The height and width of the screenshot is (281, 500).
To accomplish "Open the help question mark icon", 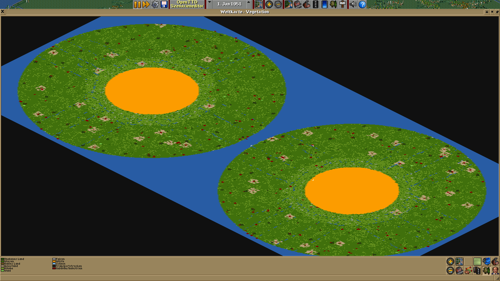I will pyautogui.click(x=362, y=4).
